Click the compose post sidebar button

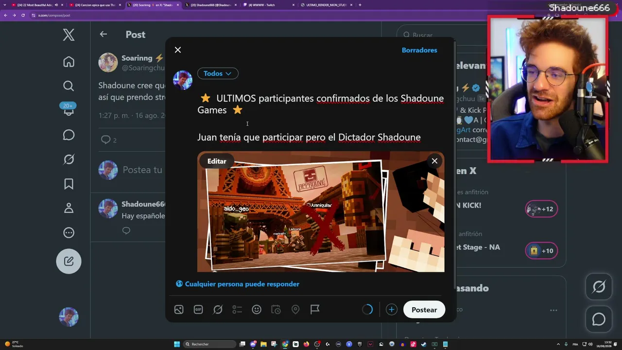[69, 261]
